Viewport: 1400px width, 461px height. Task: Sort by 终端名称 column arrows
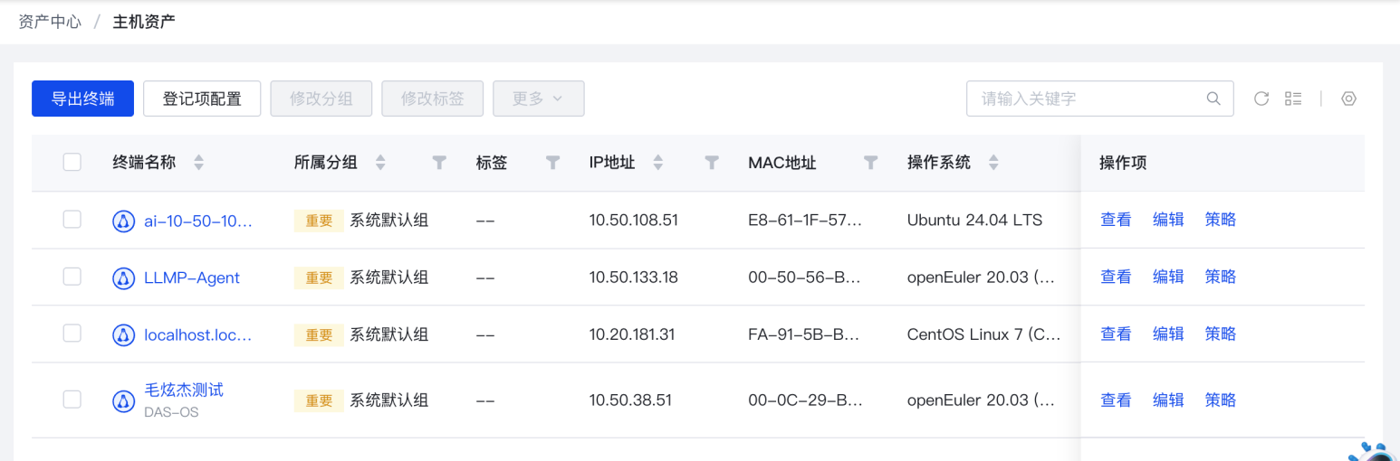(x=198, y=163)
